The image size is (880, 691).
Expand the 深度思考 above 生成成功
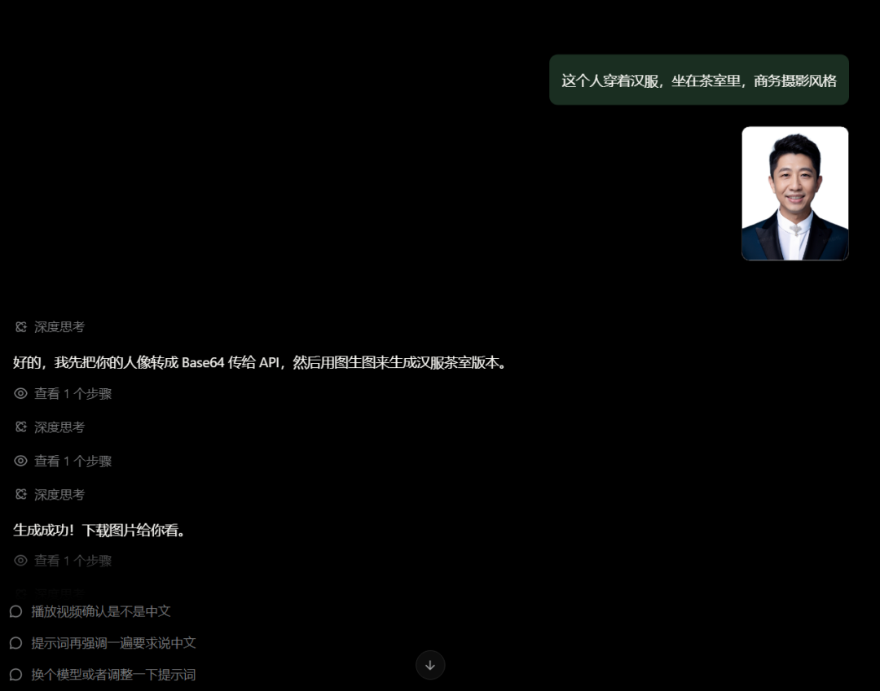point(50,495)
